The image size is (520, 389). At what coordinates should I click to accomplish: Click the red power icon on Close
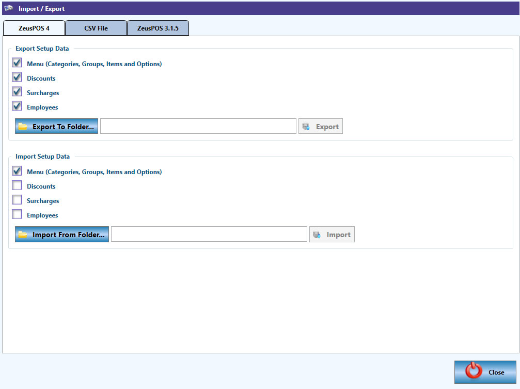point(474,370)
